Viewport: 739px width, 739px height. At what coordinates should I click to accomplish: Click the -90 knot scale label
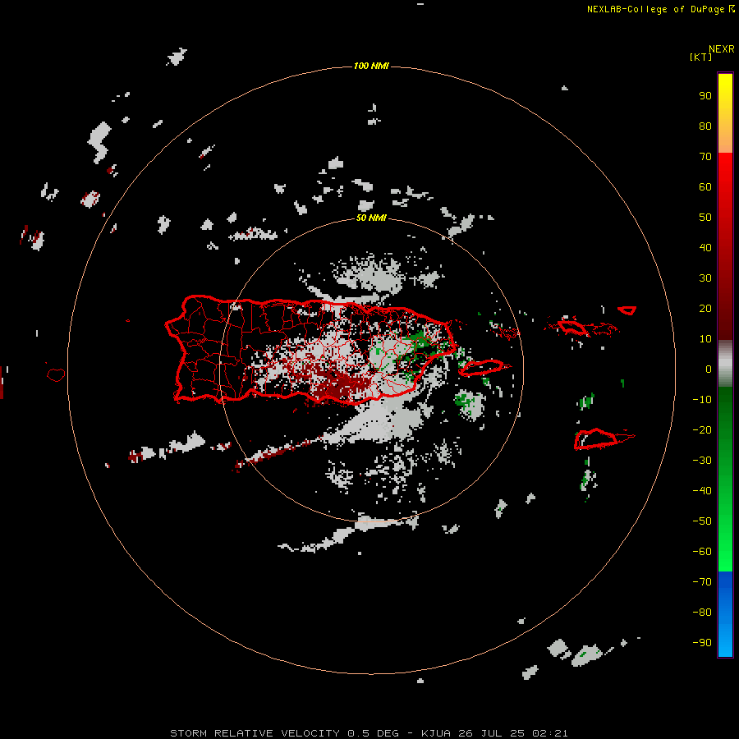(702, 643)
